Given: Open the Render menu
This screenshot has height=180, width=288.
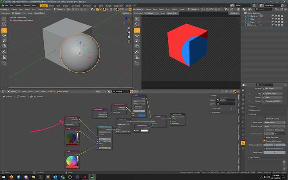Looking at the screenshot, I should [x=18, y=5].
